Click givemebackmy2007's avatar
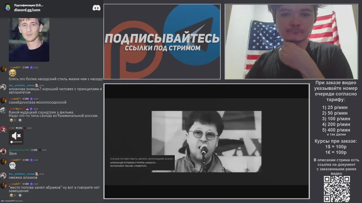This screenshot has height=203, width=362. point(3,151)
